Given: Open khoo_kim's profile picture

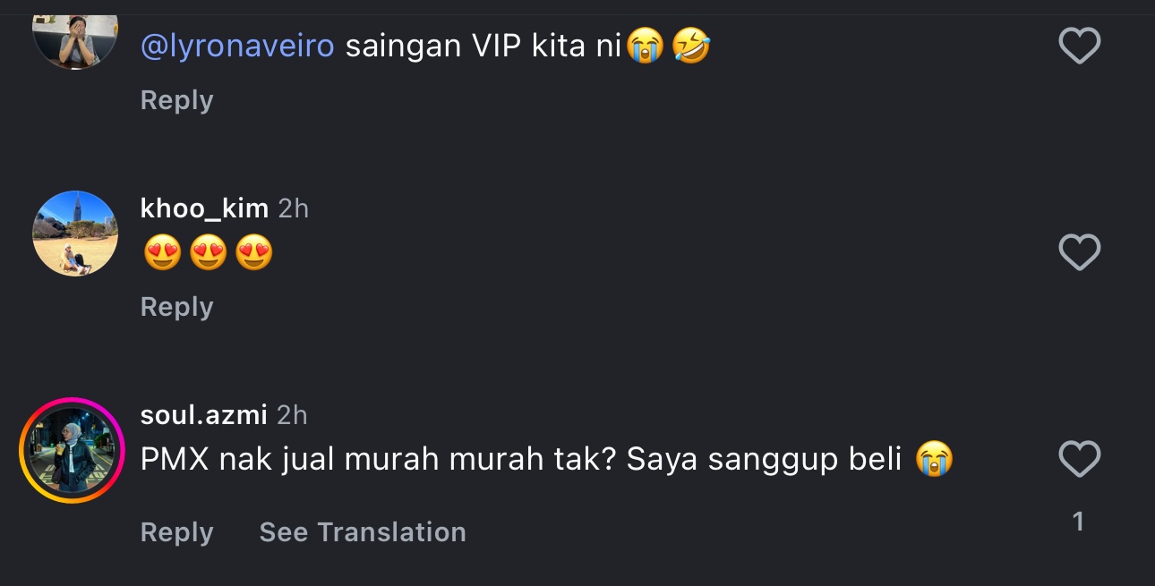Looking at the screenshot, I should click(x=75, y=234).
